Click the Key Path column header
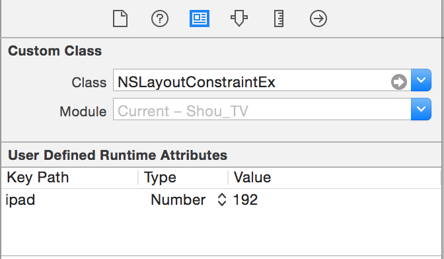 coord(38,178)
